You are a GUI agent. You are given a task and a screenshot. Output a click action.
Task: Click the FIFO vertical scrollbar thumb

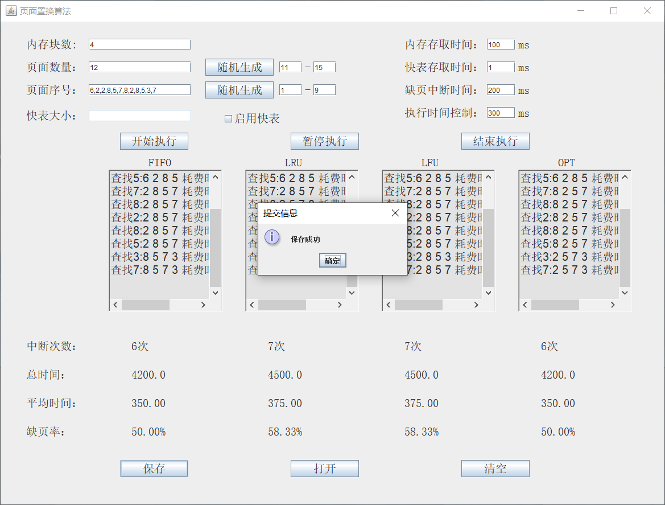pos(216,248)
